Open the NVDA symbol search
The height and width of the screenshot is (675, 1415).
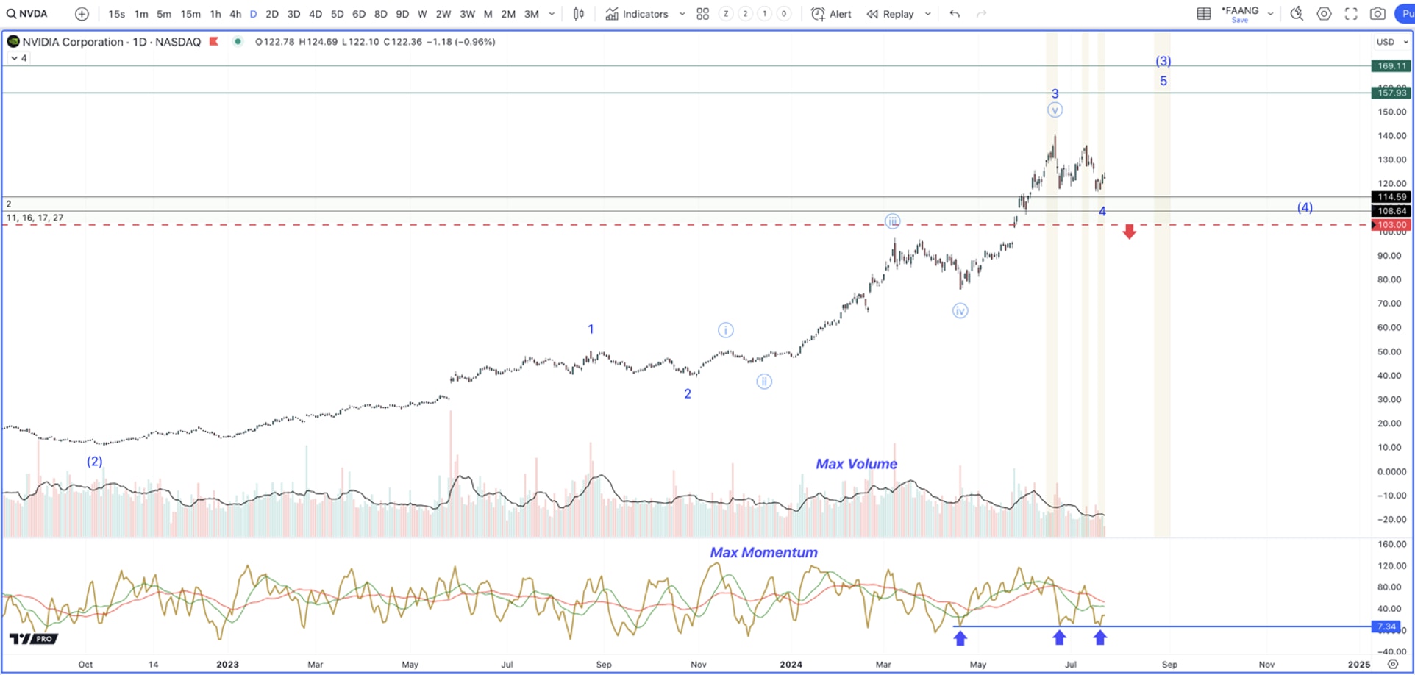click(28, 14)
